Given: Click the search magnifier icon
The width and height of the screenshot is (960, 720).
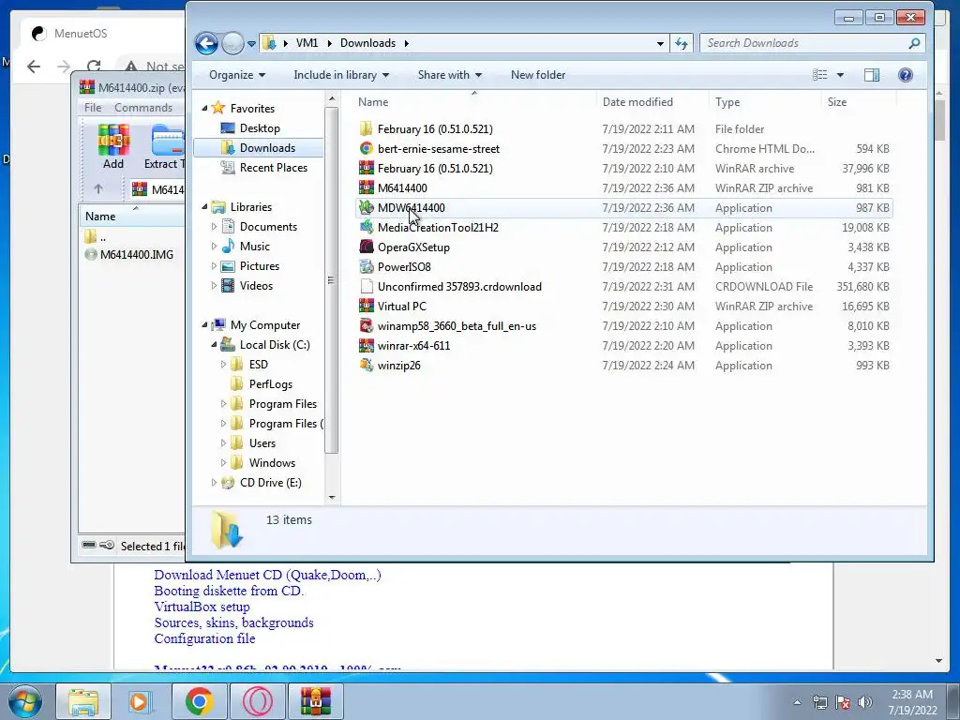Looking at the screenshot, I should click(x=914, y=43).
